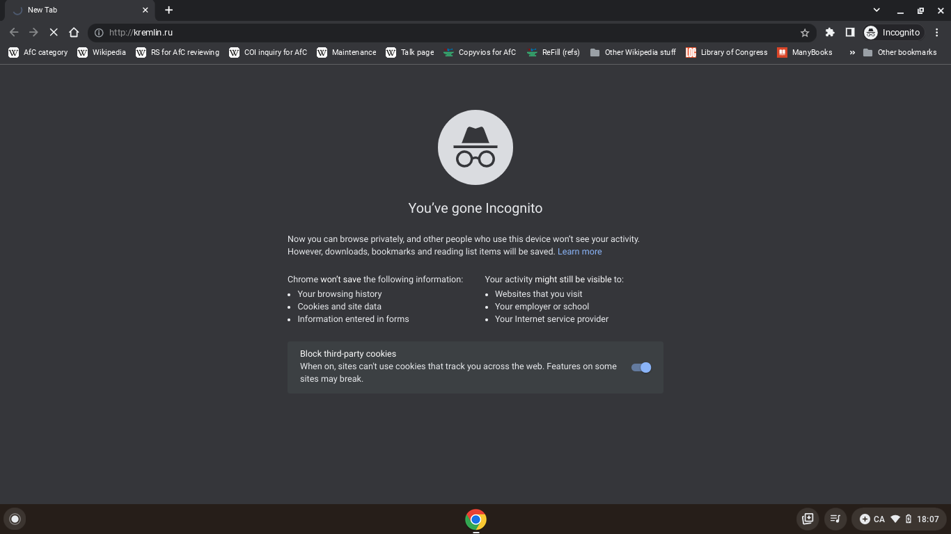The image size is (951, 534).
Task: Open the Other bookmarks folder
Action: (x=899, y=52)
